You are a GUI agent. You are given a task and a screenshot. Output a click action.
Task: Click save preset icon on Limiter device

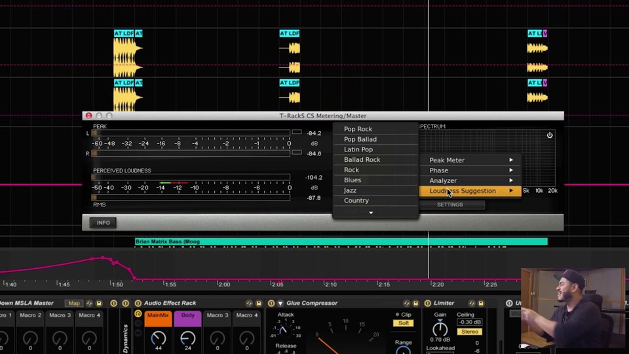[481, 303]
